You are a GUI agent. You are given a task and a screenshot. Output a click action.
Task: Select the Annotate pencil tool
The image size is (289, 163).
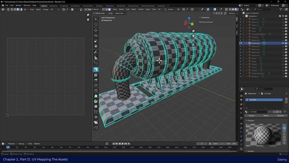pyautogui.click(x=96, y=53)
